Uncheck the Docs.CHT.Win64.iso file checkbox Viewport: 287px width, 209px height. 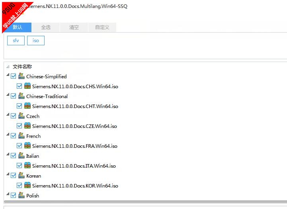19,106
